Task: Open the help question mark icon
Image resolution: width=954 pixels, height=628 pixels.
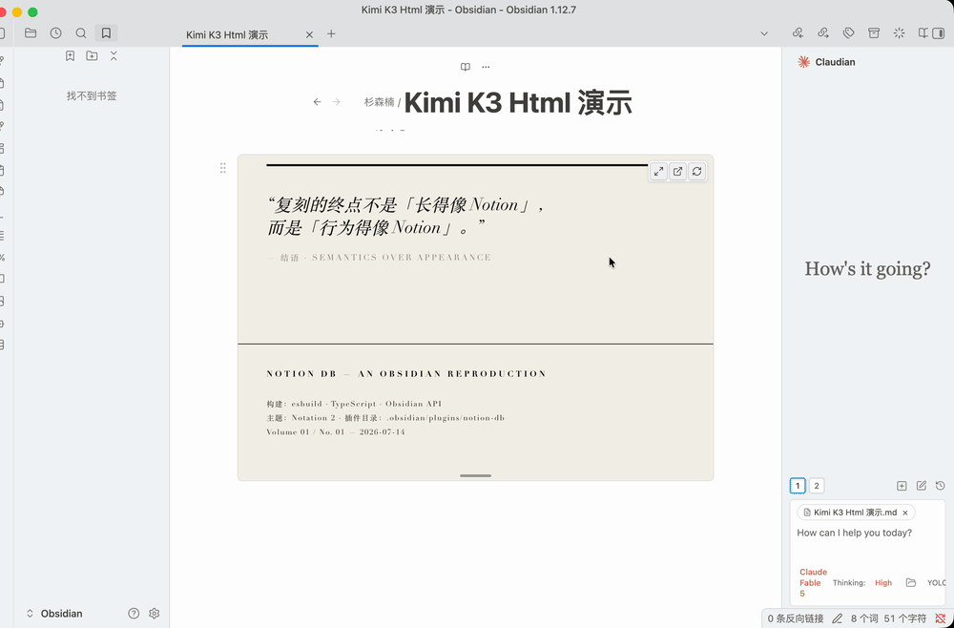Action: point(134,614)
